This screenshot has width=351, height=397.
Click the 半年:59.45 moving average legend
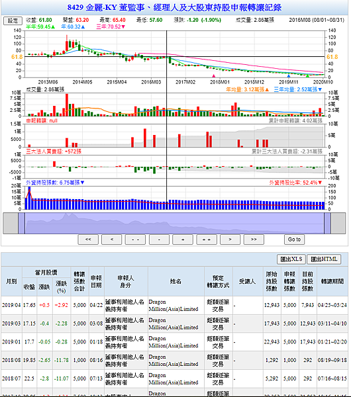pyautogui.click(x=40, y=27)
